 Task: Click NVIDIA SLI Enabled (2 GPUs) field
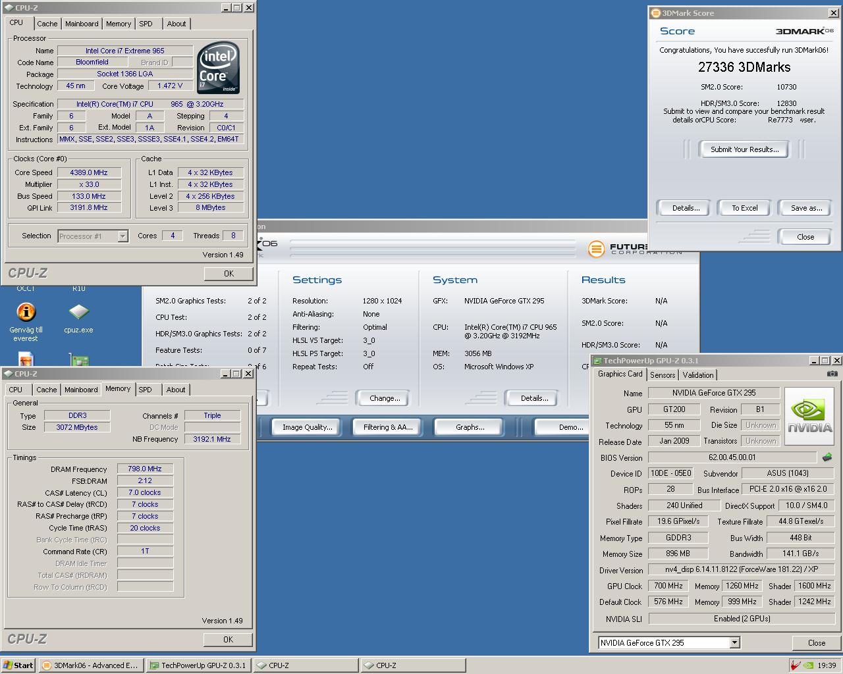[742, 619]
